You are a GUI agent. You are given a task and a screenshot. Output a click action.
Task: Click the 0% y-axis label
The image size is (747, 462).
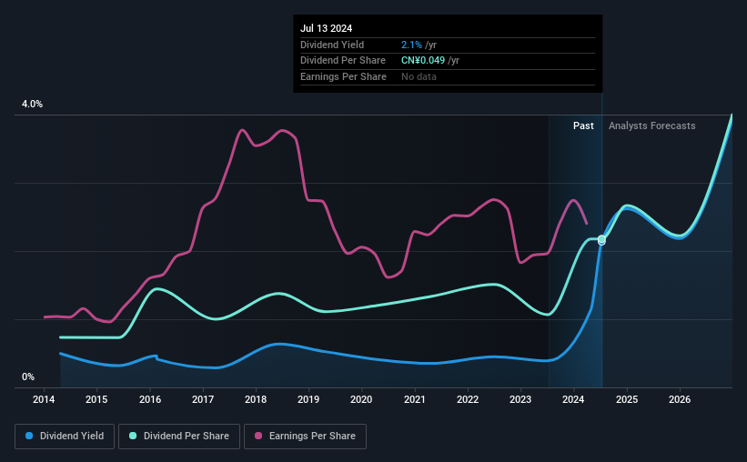coord(28,377)
